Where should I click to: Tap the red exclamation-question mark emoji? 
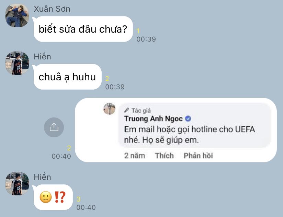click(x=59, y=197)
